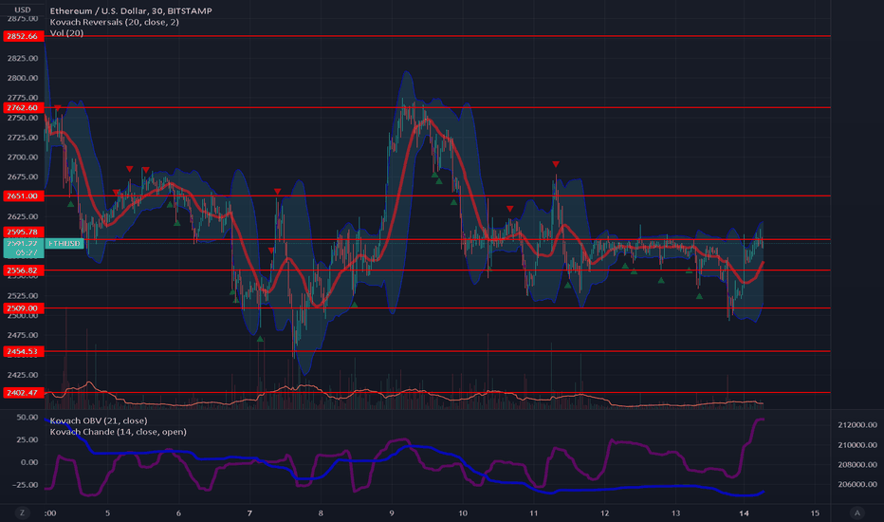Select the Vol (20) indicator legend
Screen dimensions: 884x522
tap(66, 32)
